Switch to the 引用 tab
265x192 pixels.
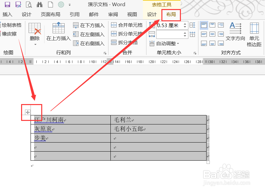75,15
